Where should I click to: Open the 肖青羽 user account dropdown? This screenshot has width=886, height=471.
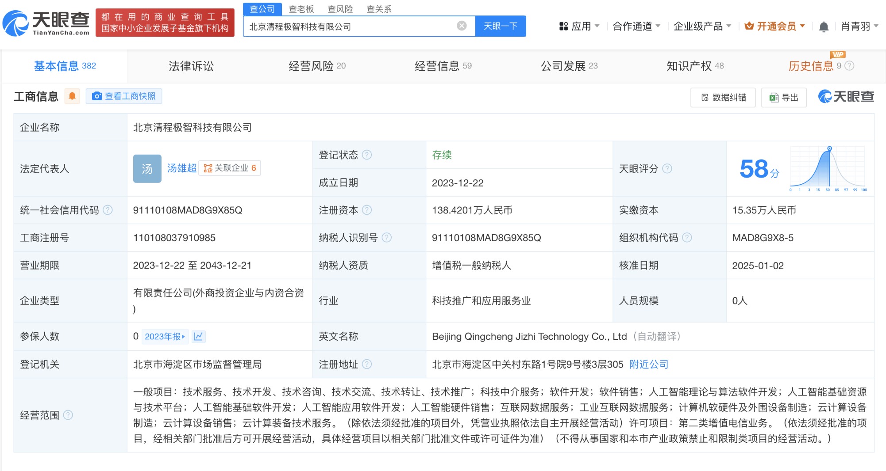859,27
